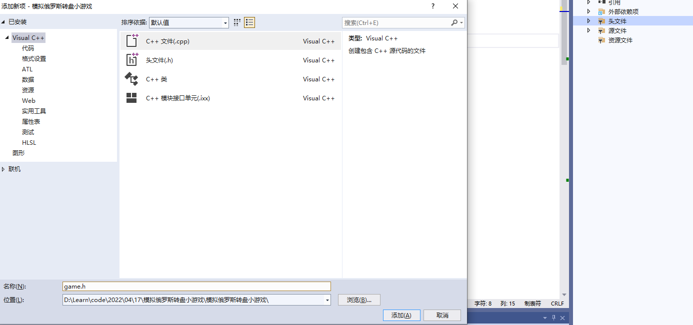Open the 位置 path dropdown
Image resolution: width=693 pixels, height=325 pixels.
[x=327, y=300]
